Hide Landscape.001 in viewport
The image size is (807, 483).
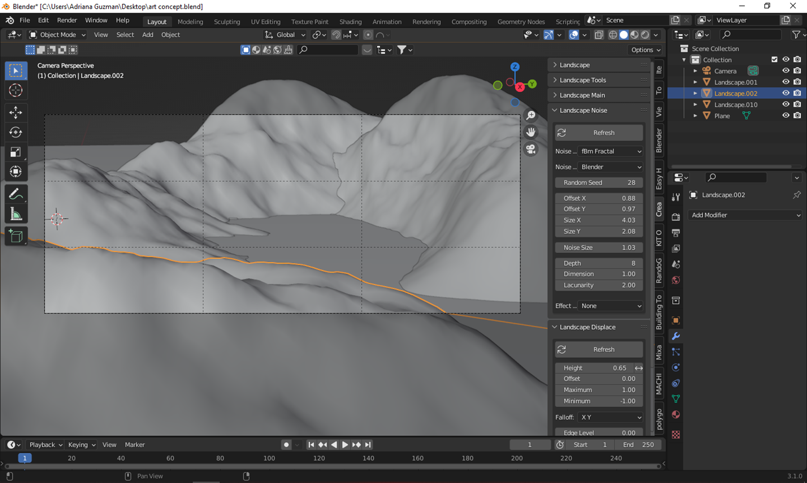coord(786,82)
